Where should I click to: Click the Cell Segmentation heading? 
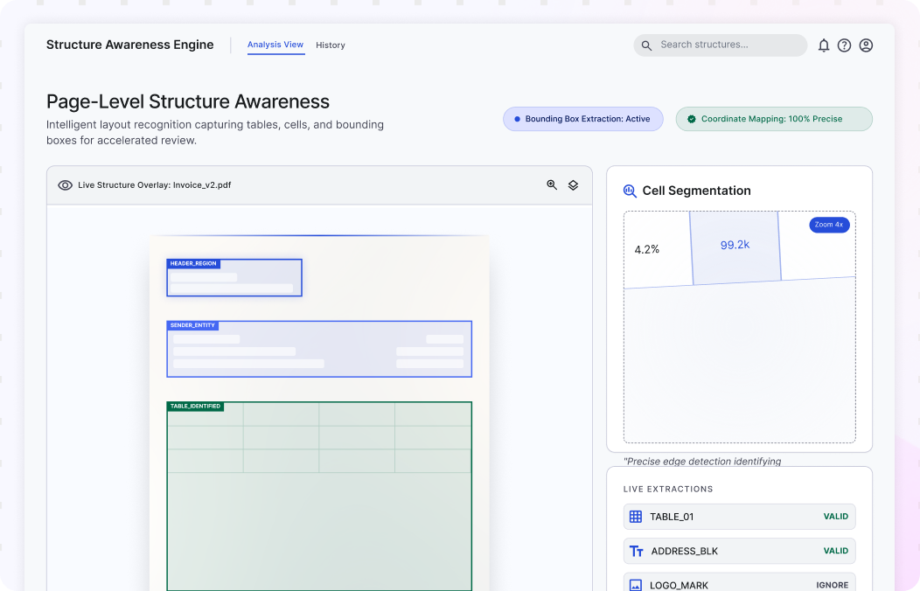point(696,191)
